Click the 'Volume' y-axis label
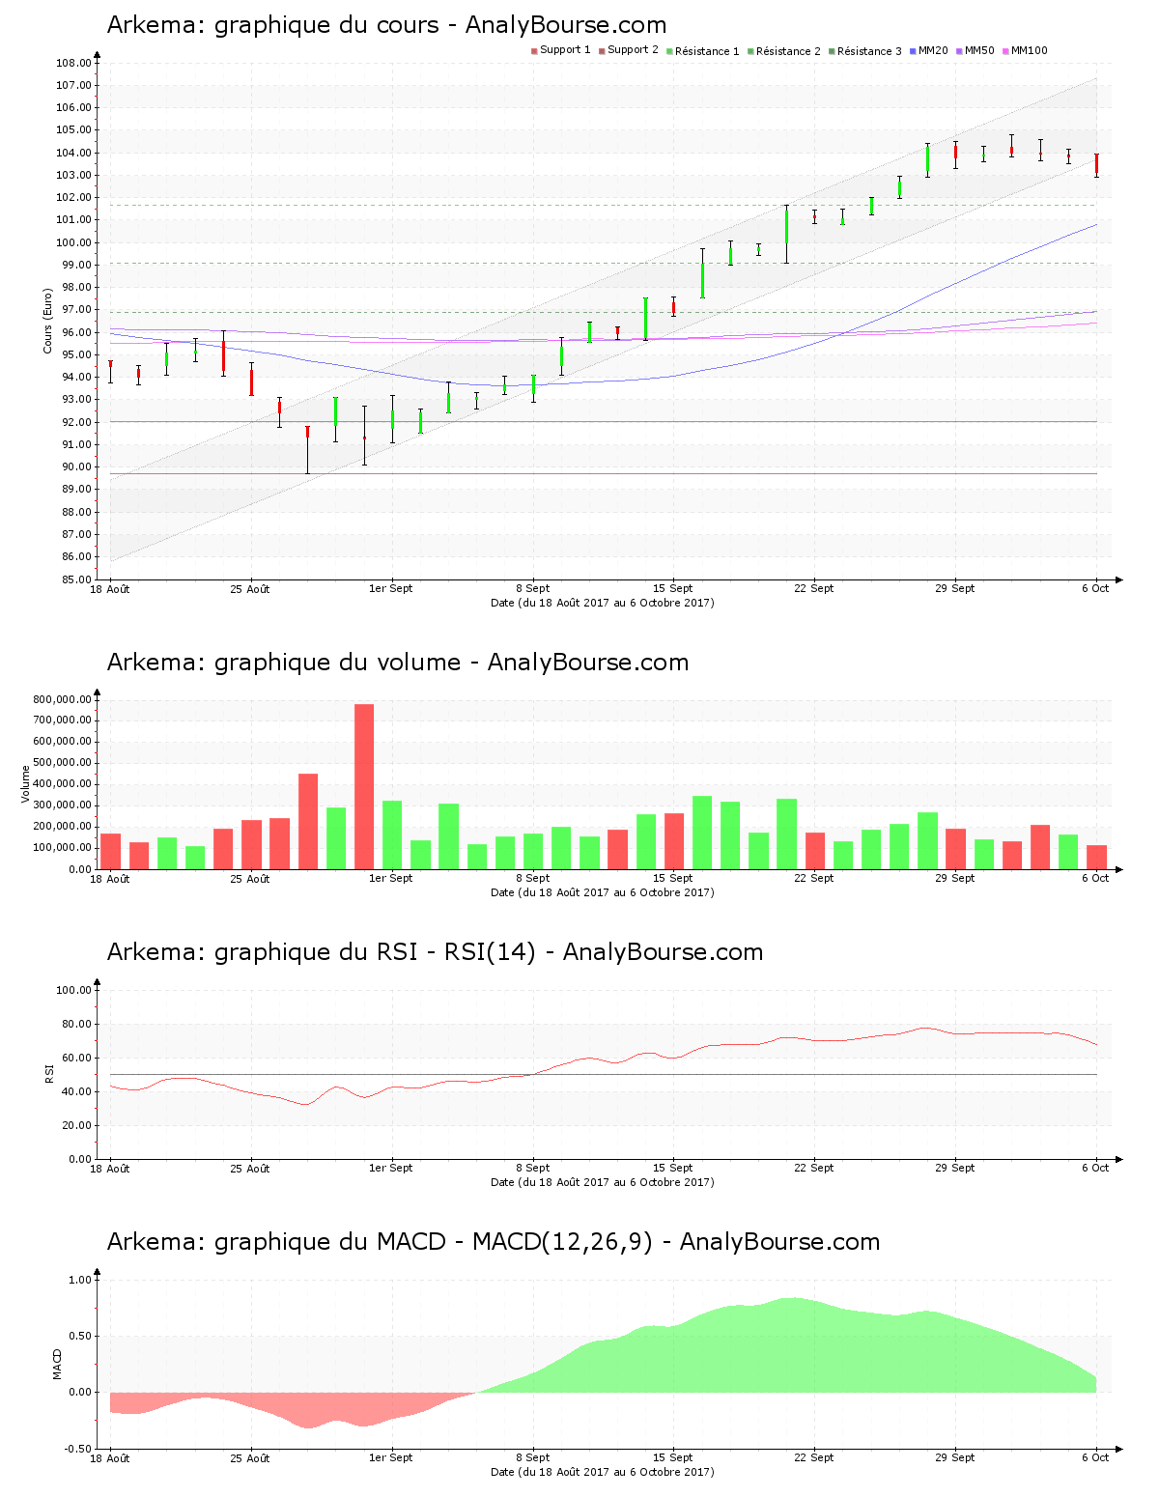 [26, 783]
